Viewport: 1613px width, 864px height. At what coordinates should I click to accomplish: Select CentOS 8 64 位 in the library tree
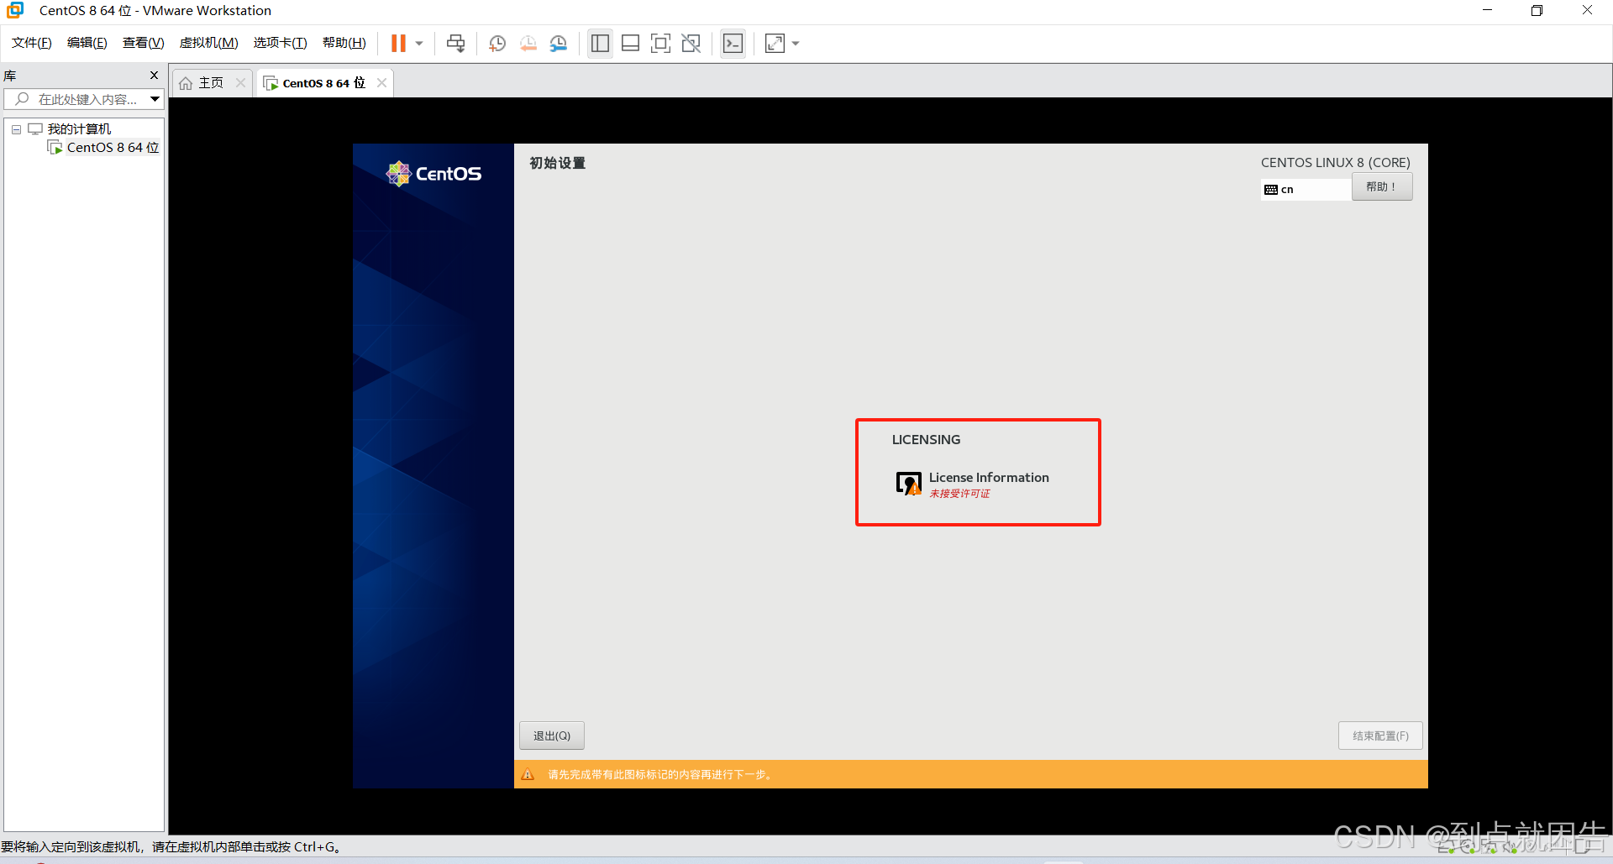pos(113,148)
